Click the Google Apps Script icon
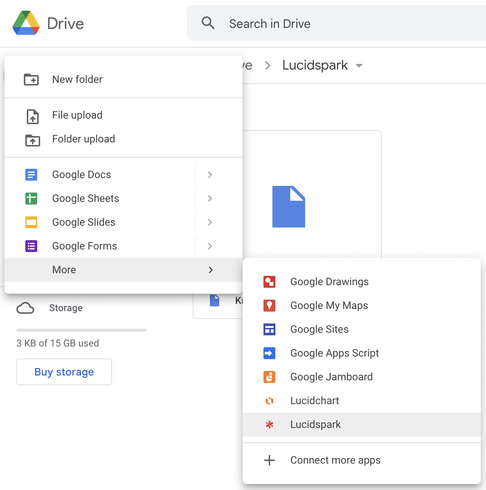This screenshot has width=486, height=490. point(269,353)
